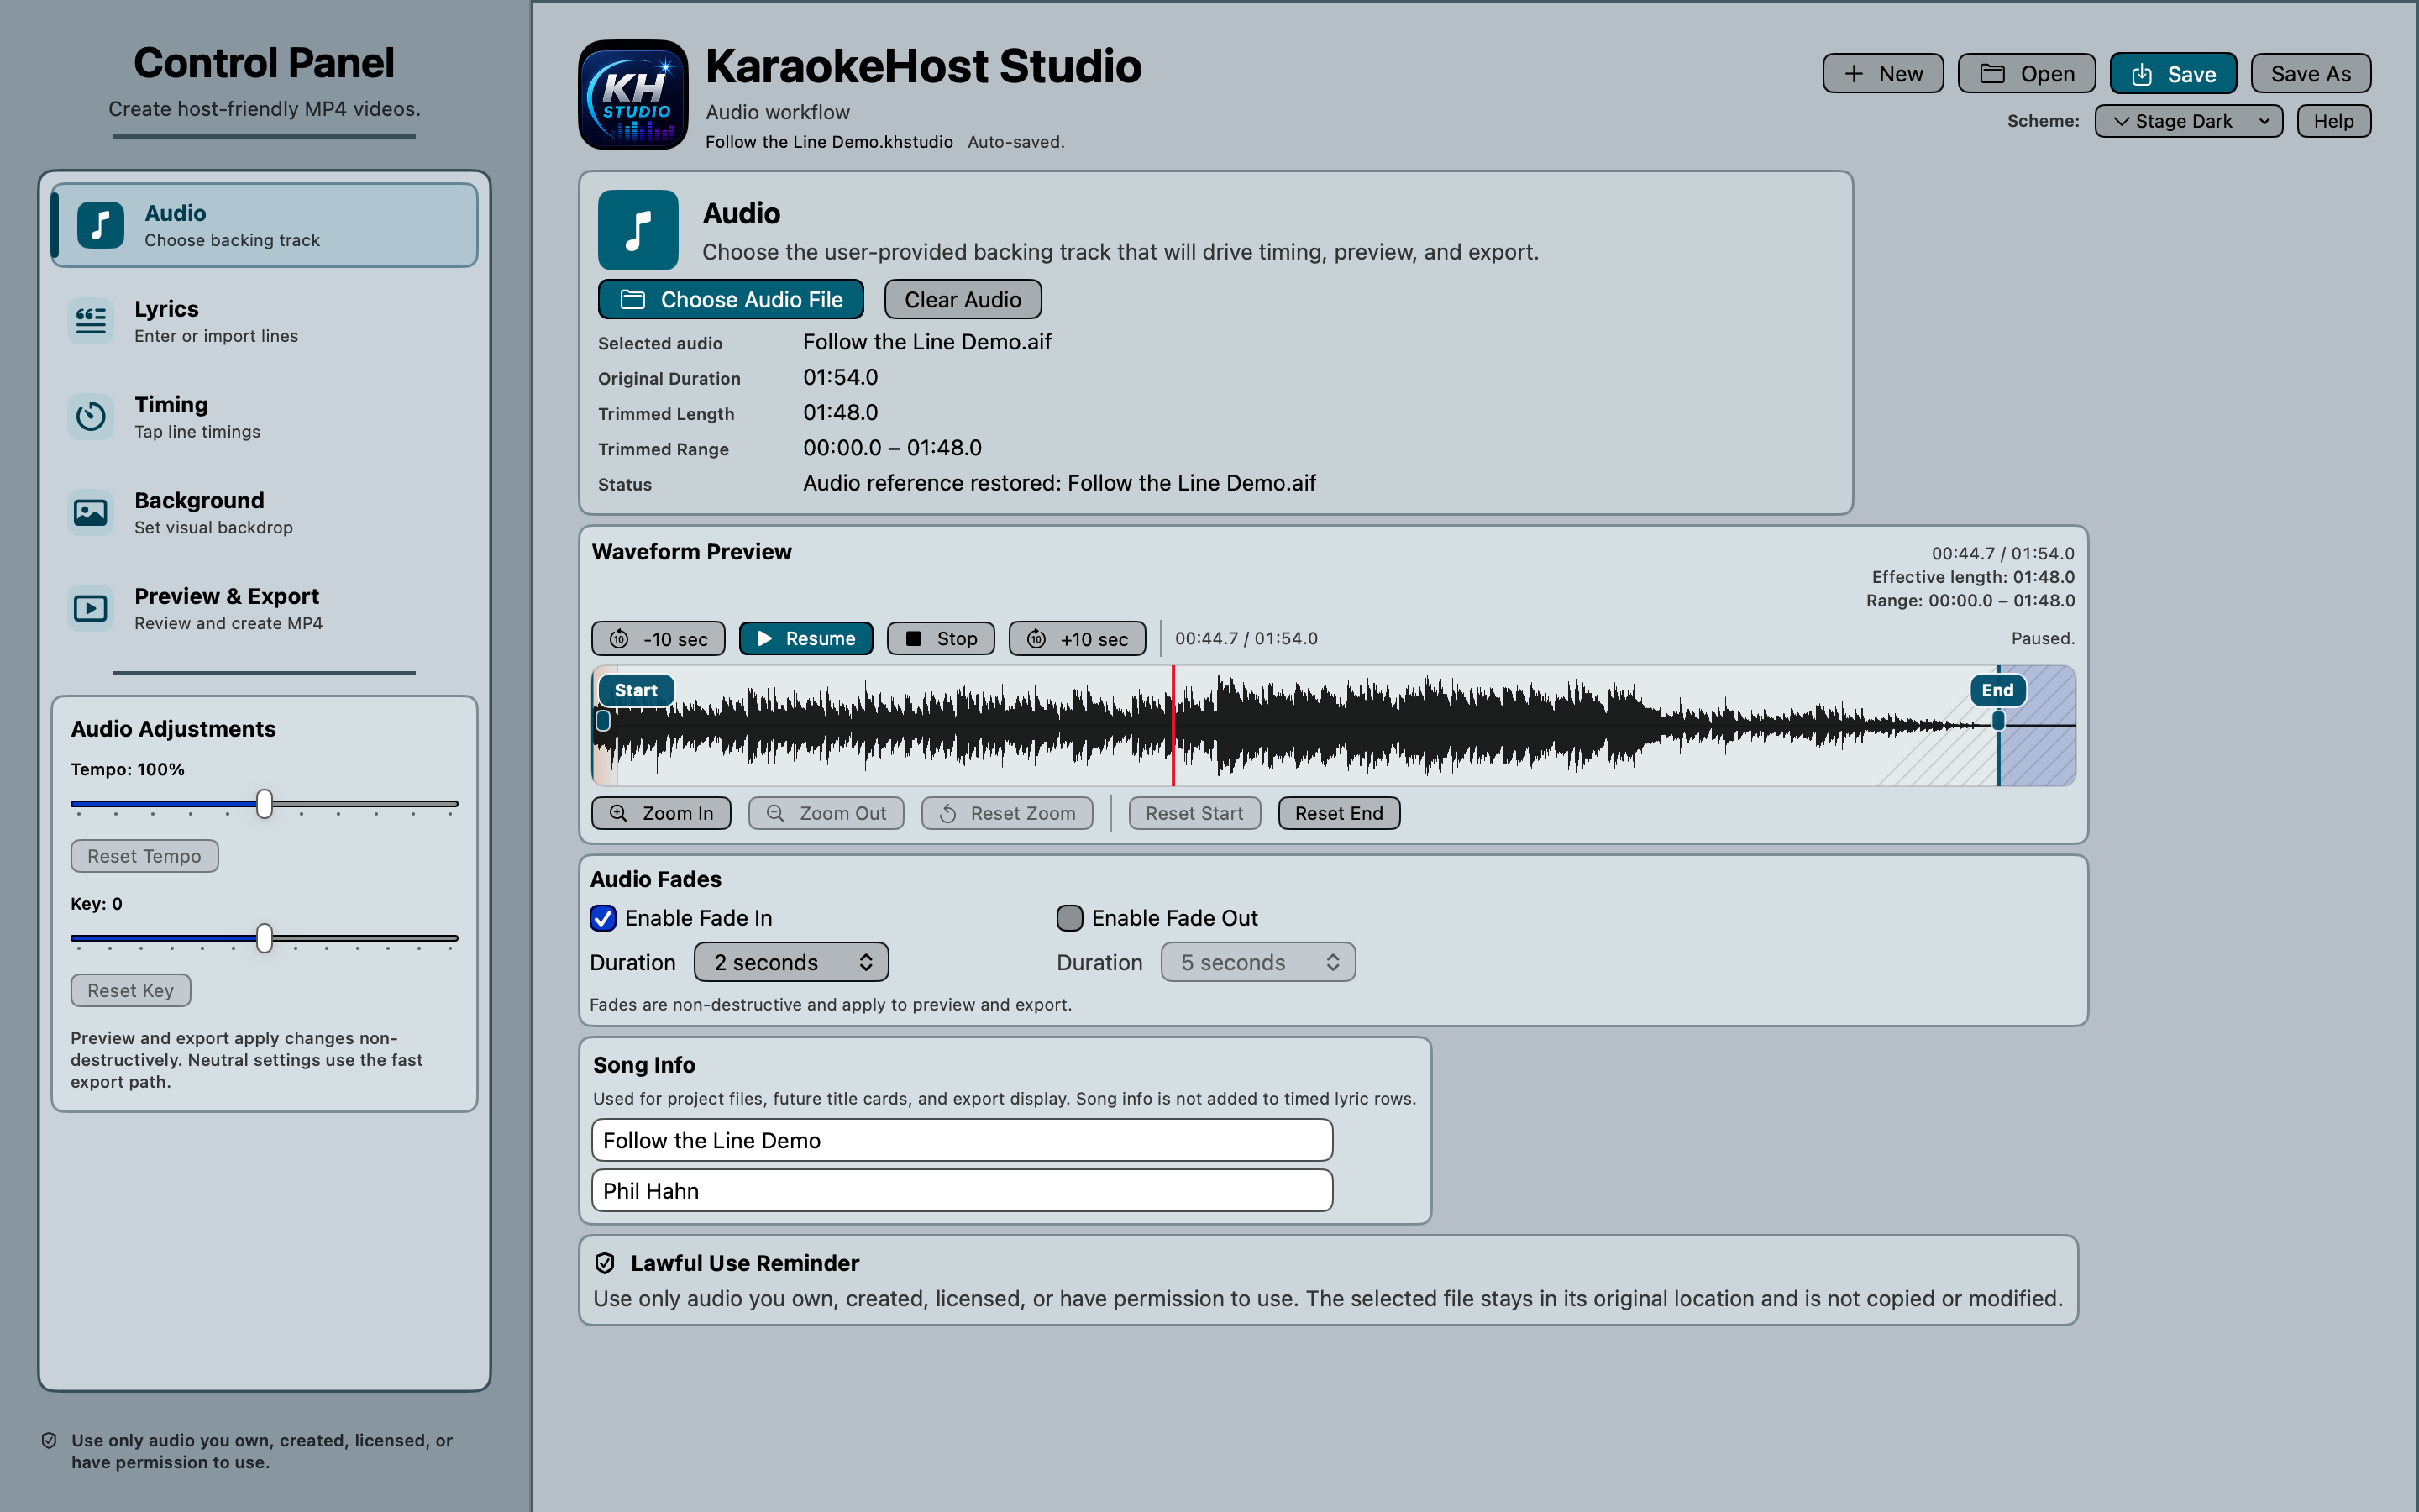Click the selected audio name Follow the Line Demo.aif

point(926,342)
